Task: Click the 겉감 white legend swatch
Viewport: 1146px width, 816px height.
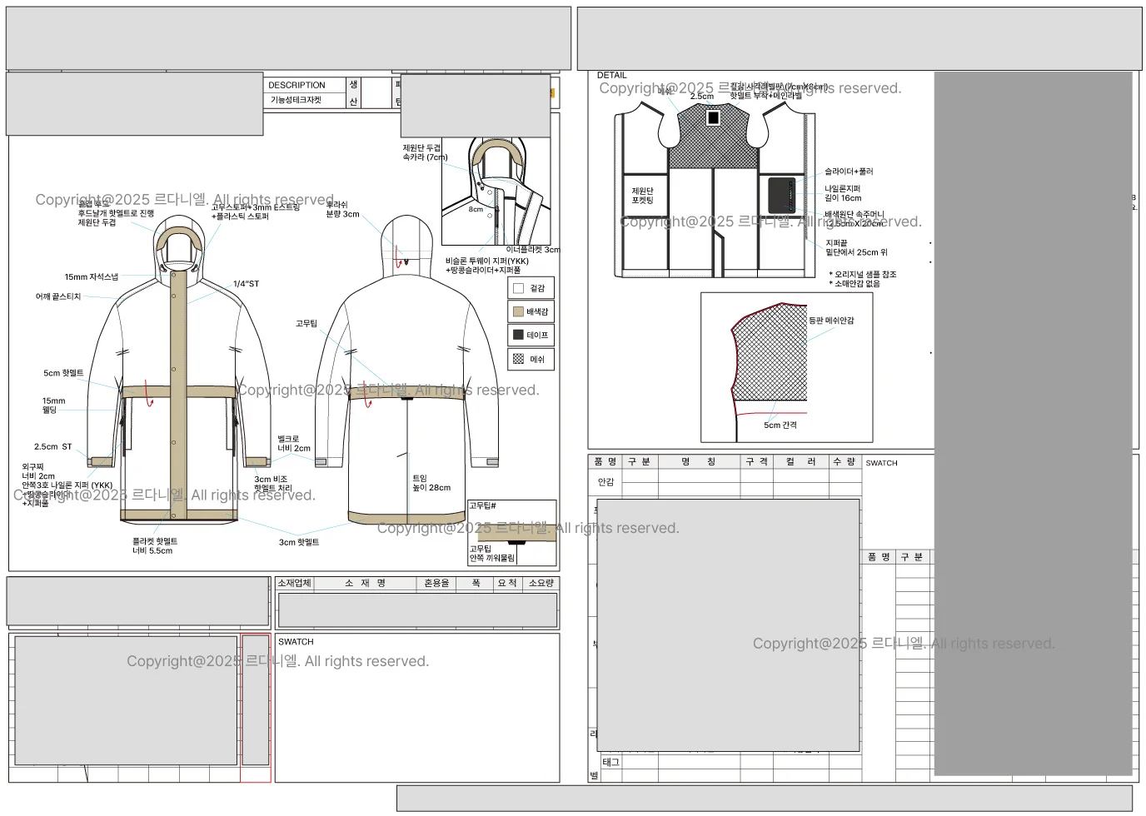Action: [518, 288]
